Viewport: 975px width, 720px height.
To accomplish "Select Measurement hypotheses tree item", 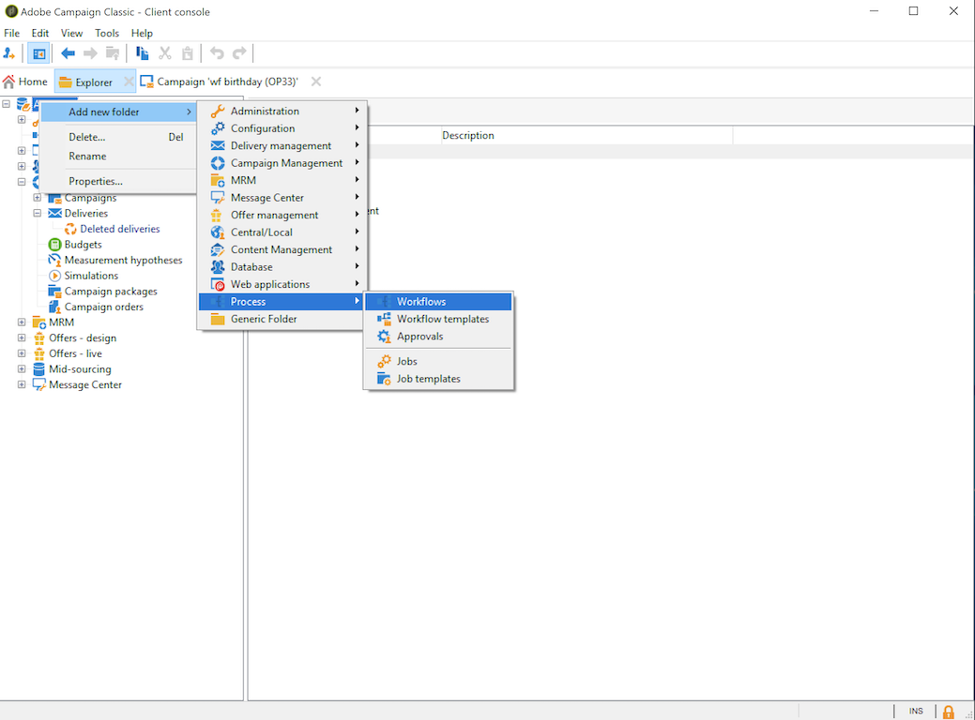I will 123,261.
